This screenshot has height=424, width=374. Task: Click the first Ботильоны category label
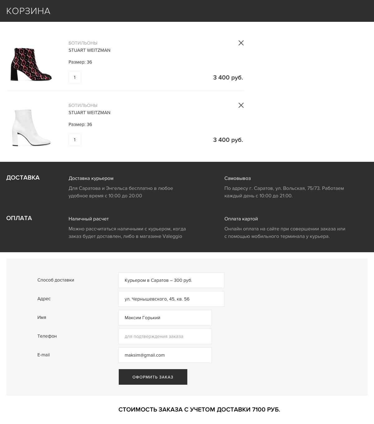tap(83, 43)
